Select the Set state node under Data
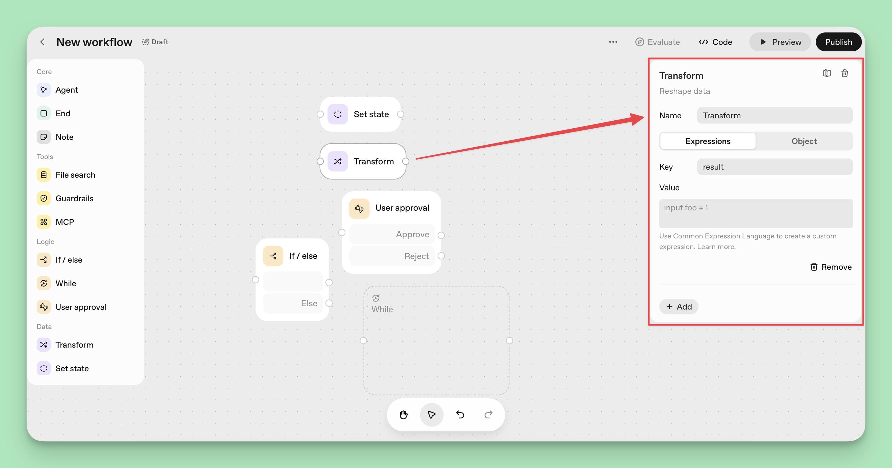The image size is (892, 468). point(72,368)
